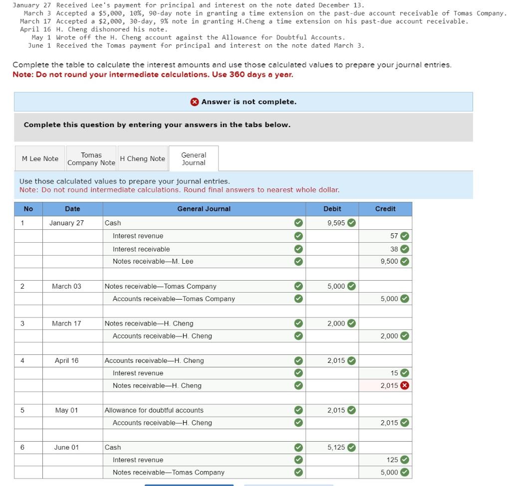Click the red X icon beside 'Answer is not complete'
511x486 pixels.
tap(195, 102)
